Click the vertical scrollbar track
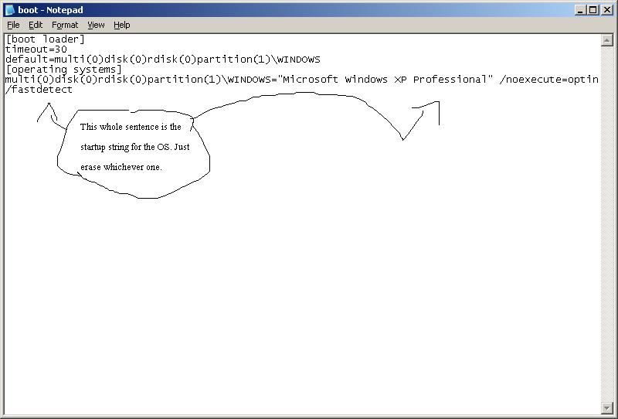This screenshot has height=419, width=618. click(606, 224)
